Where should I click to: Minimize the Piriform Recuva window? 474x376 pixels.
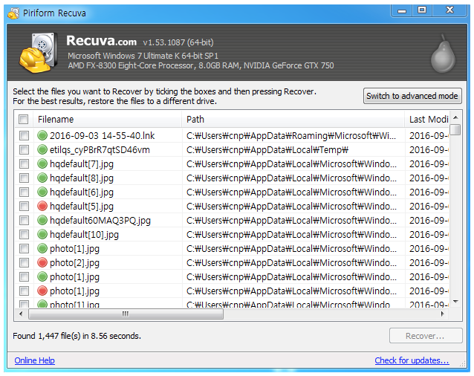[x=402, y=11]
